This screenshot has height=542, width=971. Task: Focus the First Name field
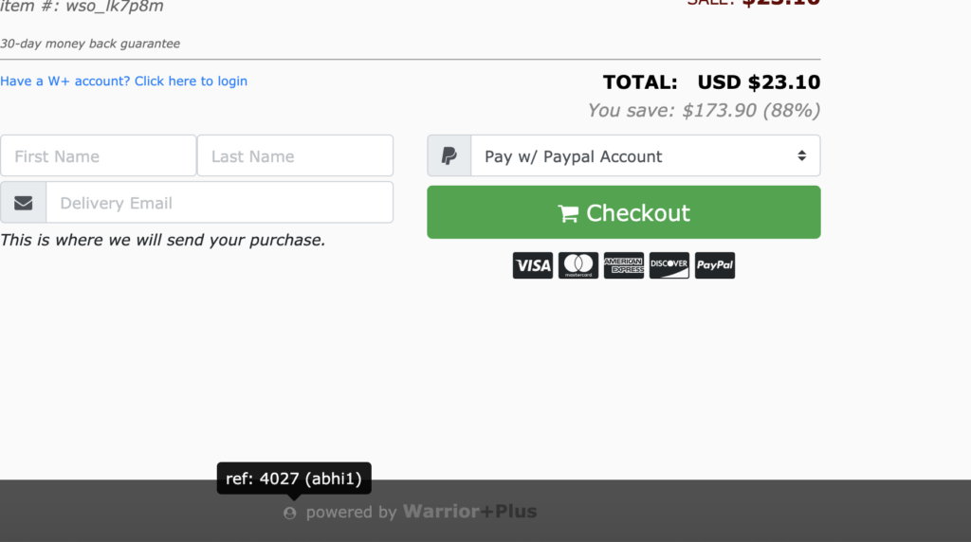tap(99, 156)
